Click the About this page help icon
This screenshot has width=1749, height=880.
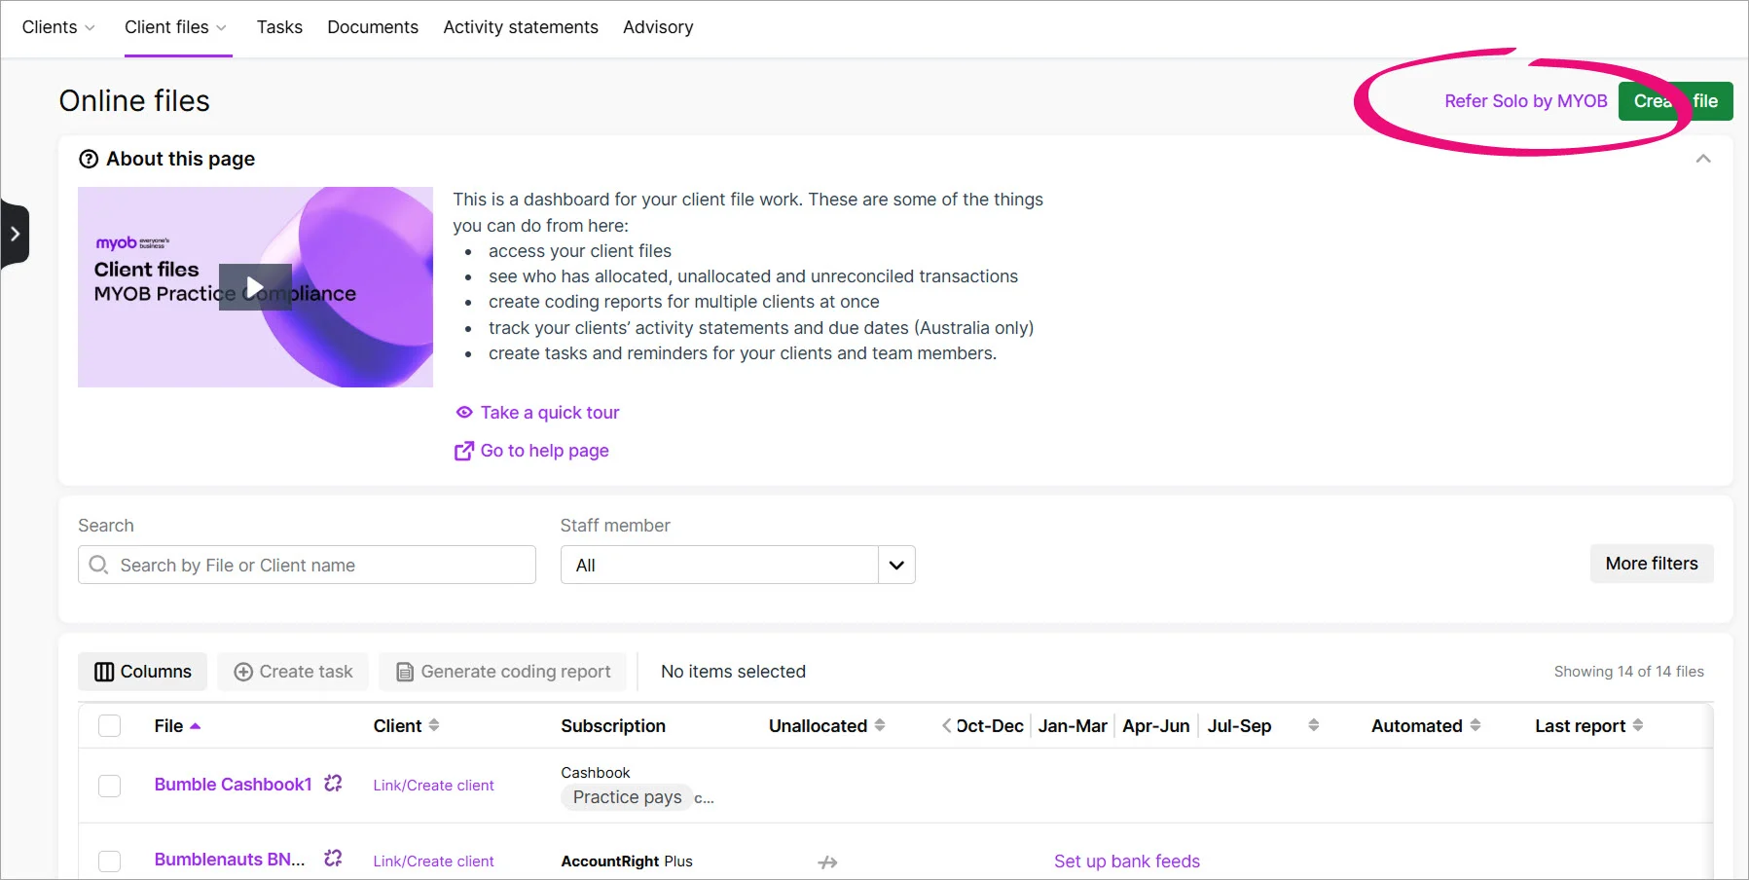(x=89, y=159)
